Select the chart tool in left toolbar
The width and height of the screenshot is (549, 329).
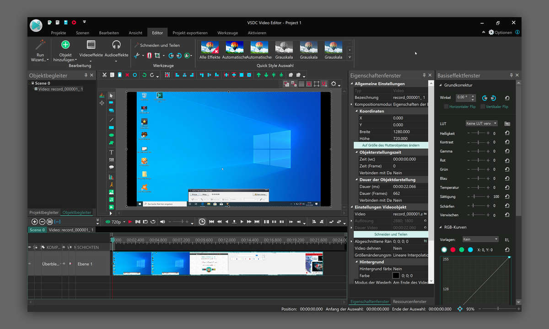(x=111, y=176)
